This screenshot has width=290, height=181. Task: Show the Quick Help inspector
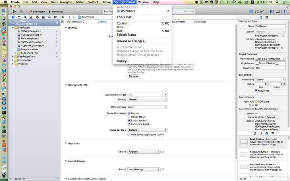pyautogui.click(x=267, y=17)
